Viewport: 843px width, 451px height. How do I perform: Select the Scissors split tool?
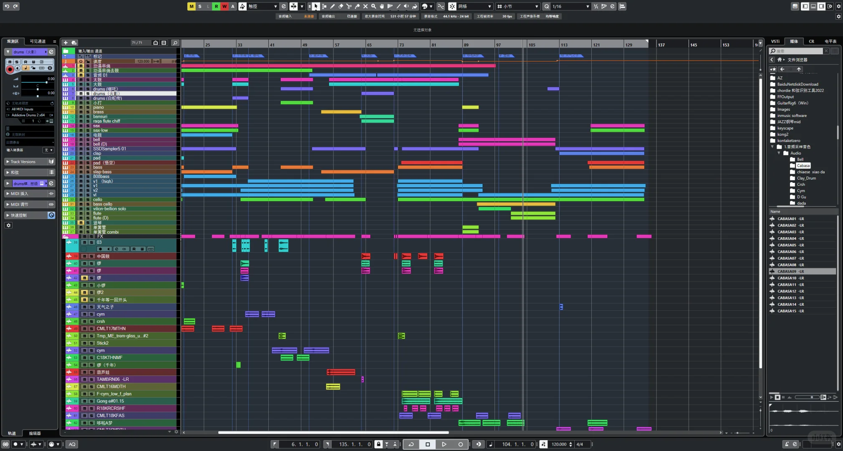tap(349, 6)
